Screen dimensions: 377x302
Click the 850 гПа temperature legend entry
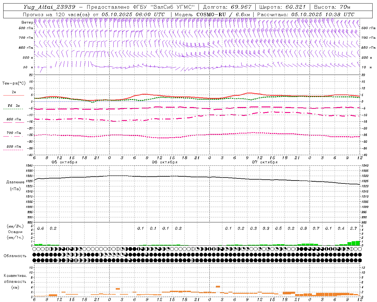pyautogui.click(x=14, y=119)
